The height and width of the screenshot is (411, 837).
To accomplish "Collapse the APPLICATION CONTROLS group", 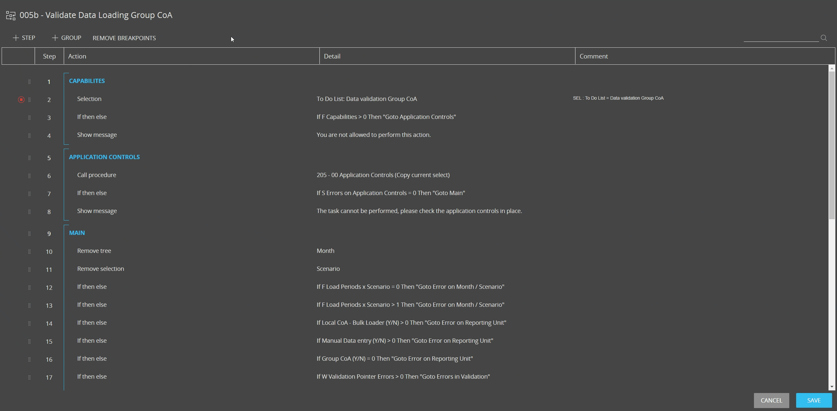I will (x=104, y=157).
